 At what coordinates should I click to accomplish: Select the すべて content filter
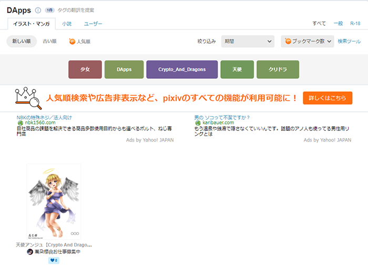point(319,24)
